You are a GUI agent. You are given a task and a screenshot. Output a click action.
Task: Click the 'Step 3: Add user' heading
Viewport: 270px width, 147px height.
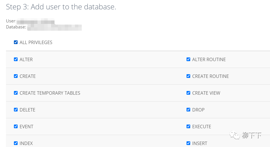61,7
